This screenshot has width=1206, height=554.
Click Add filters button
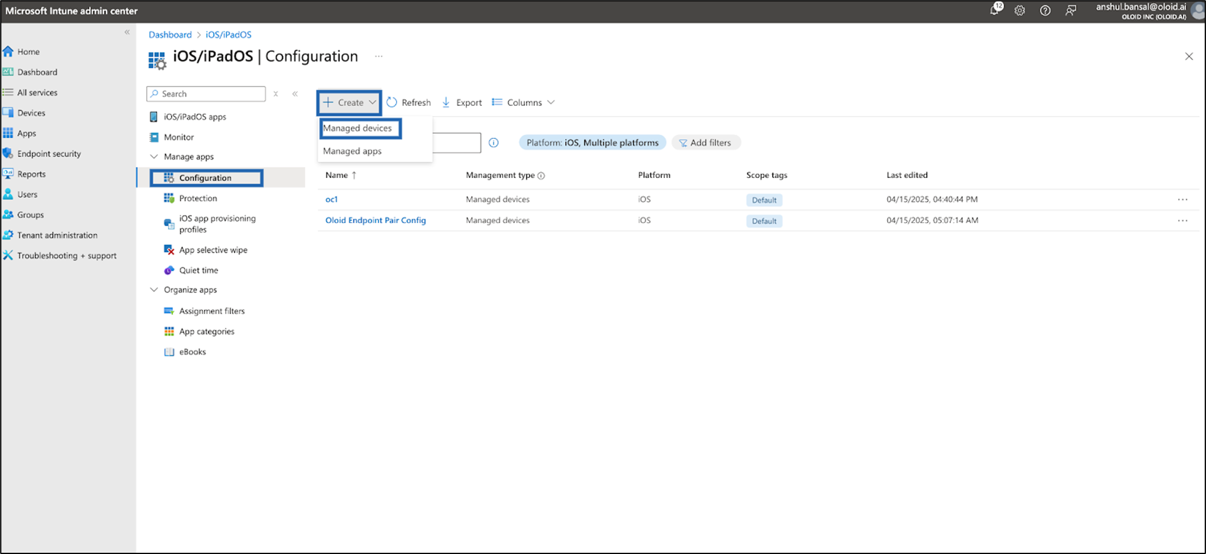pyautogui.click(x=705, y=143)
